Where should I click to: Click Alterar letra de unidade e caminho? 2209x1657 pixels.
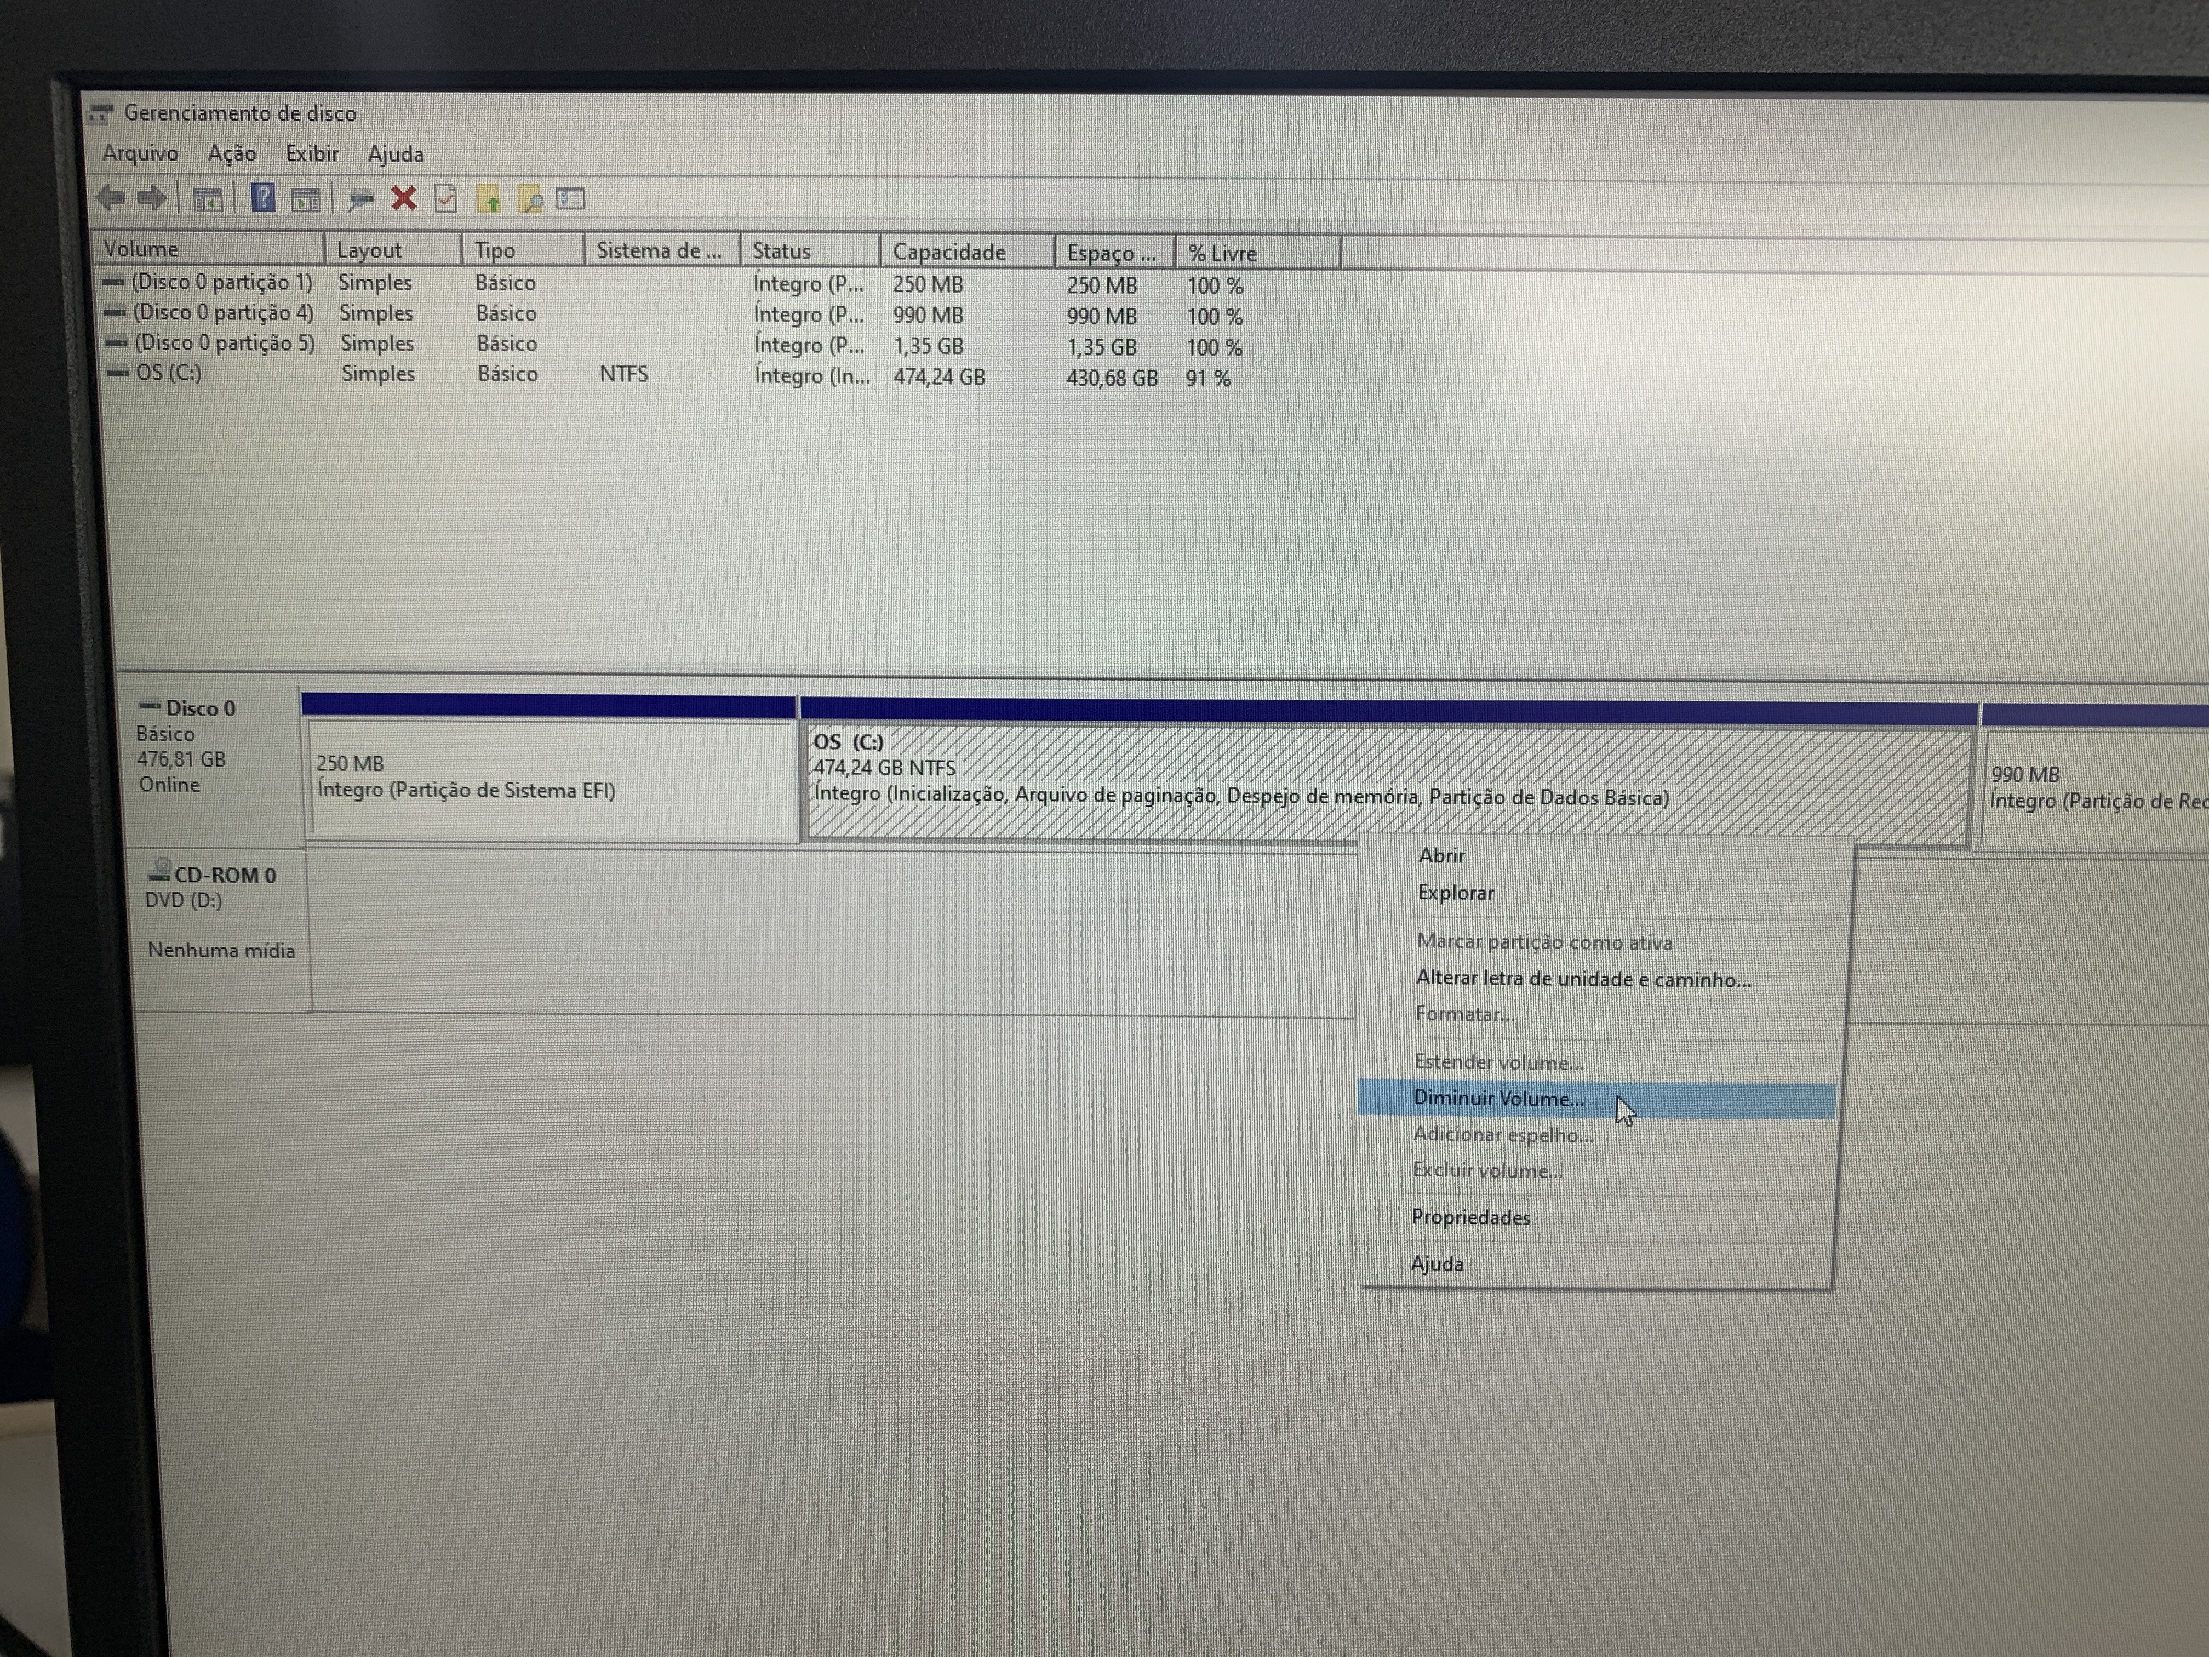1583,979
